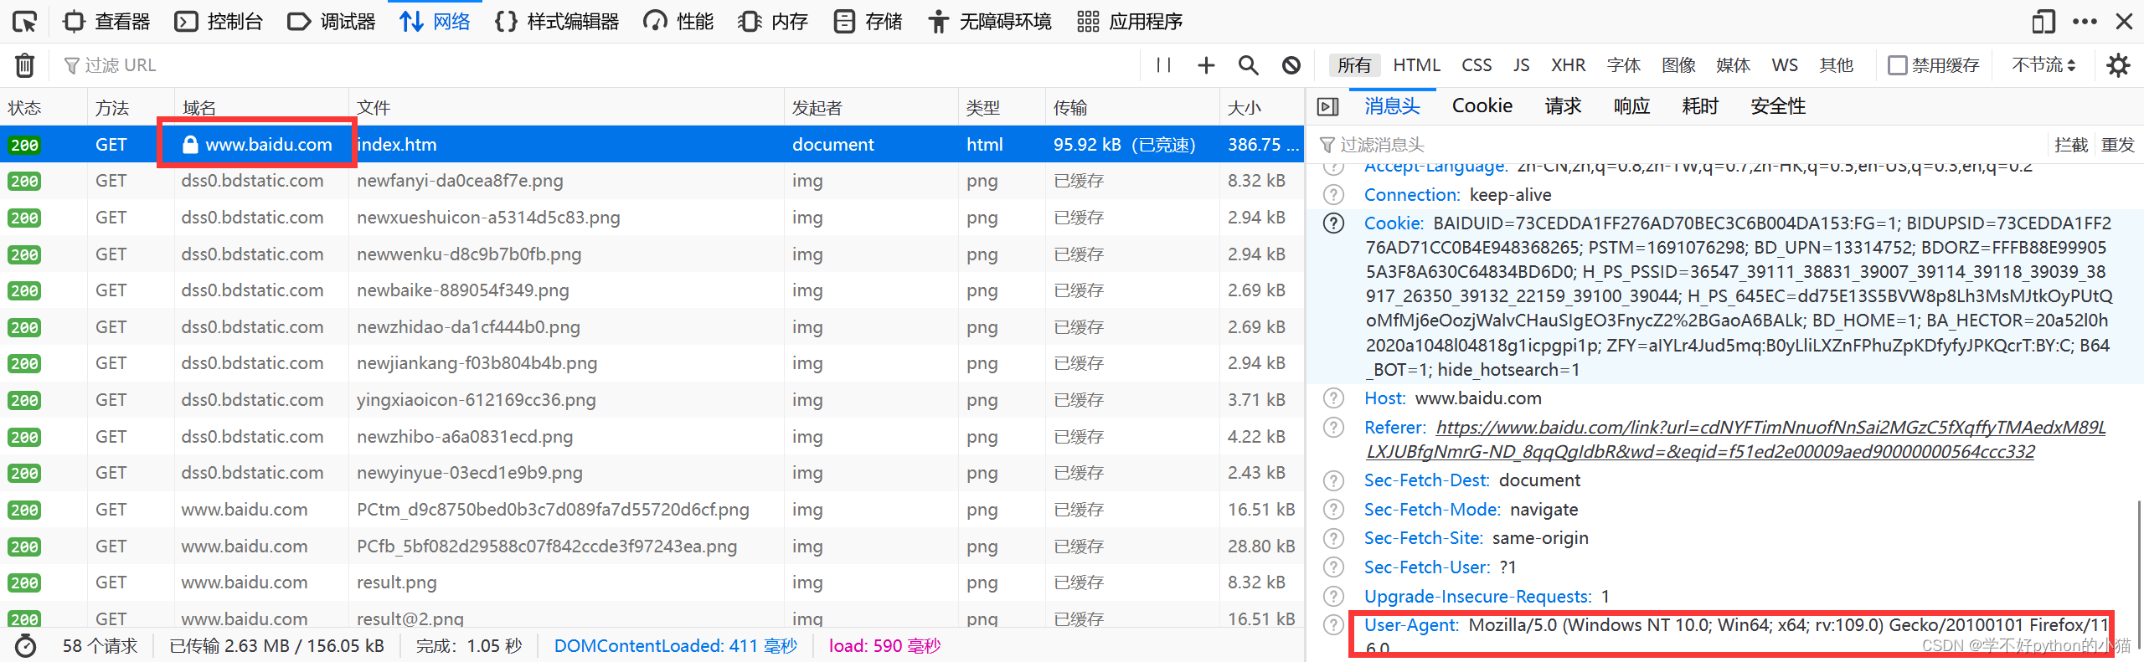Switch to the 安全性 security tab
This screenshot has width=2144, height=662.
[1778, 107]
